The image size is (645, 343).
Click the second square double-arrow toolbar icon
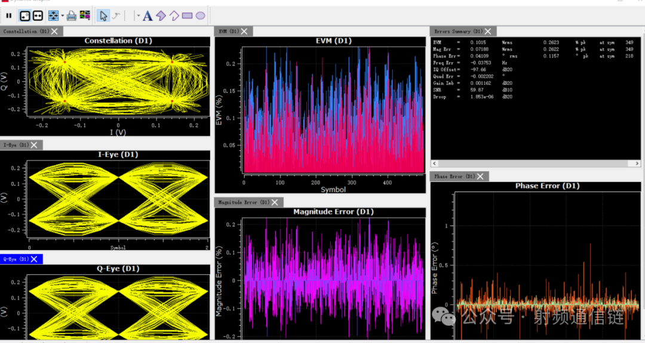[x=38, y=16]
